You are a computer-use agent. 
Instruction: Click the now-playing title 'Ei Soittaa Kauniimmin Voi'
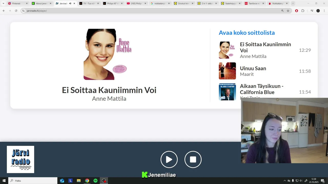(x=109, y=90)
